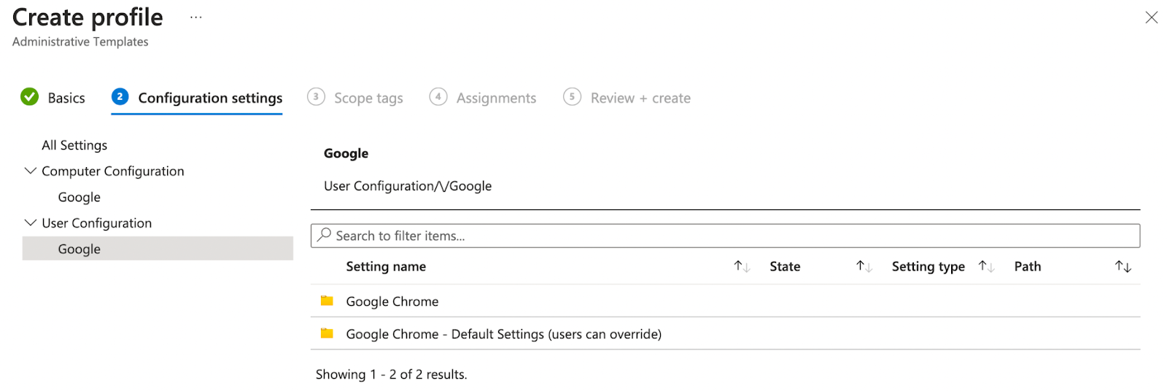Click the step 2 circle icon
Viewport: 1167px width, 391px height.
coord(120,96)
